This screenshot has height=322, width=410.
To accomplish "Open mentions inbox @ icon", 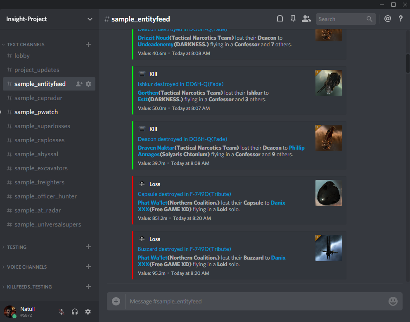I will [x=388, y=19].
